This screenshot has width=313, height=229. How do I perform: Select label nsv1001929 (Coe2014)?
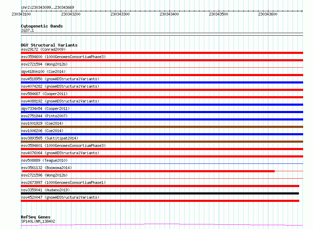click(x=42, y=123)
